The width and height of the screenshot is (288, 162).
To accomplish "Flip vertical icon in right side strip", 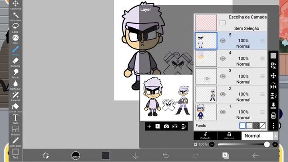I will (x=273, y=96).
